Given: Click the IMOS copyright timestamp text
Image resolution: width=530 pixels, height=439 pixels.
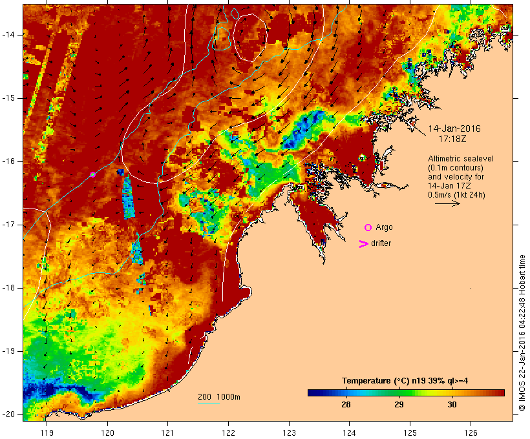Looking at the screenshot, I should 522,332.
